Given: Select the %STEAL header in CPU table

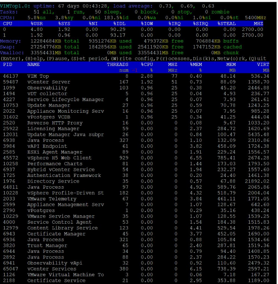Looking at the screenshot, I should coord(227,24).
